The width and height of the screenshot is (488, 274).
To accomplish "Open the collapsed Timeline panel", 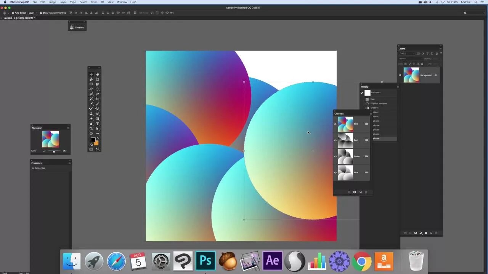I will (77, 27).
